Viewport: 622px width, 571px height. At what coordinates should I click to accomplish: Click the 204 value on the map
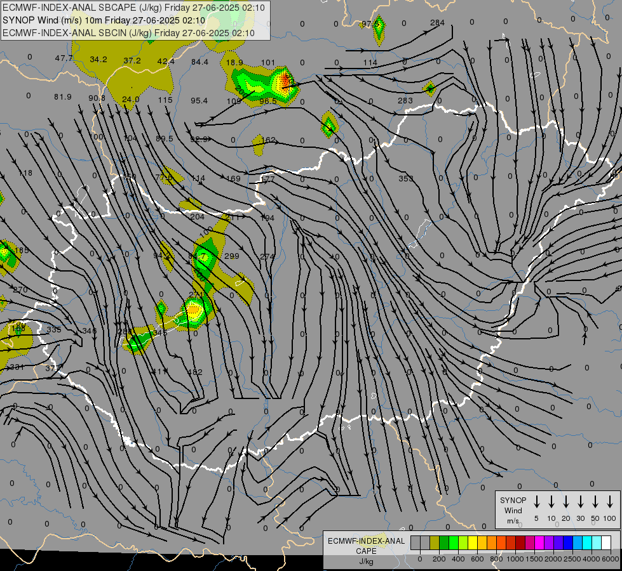coord(197,217)
